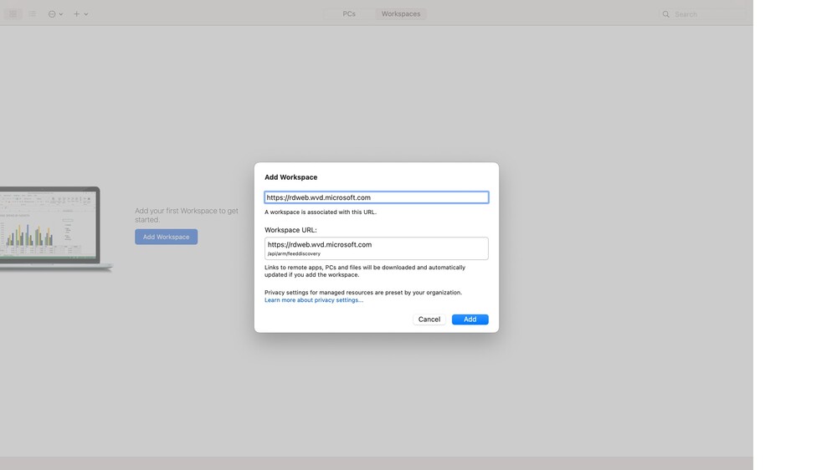
Task: Expand the chevron beside the actions icon
Action: pyautogui.click(x=61, y=14)
